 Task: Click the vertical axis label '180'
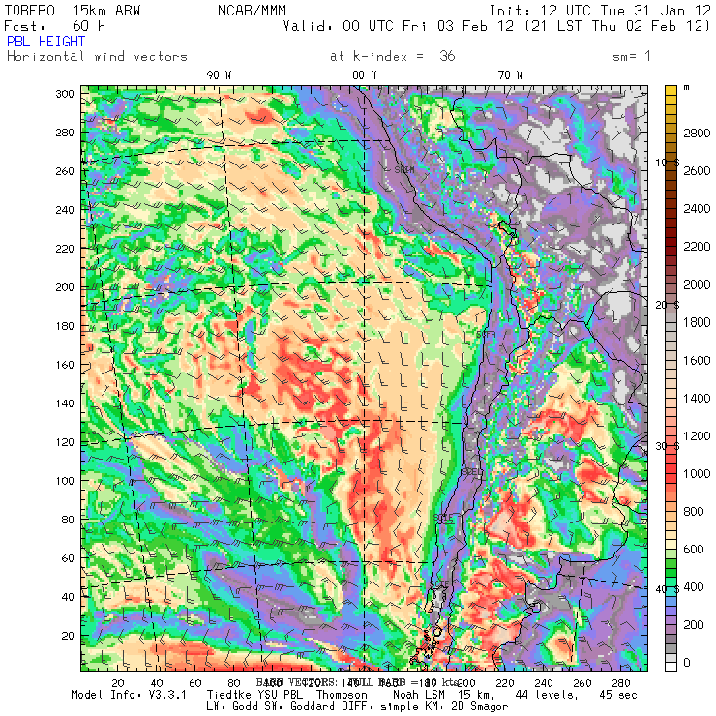click(x=65, y=326)
